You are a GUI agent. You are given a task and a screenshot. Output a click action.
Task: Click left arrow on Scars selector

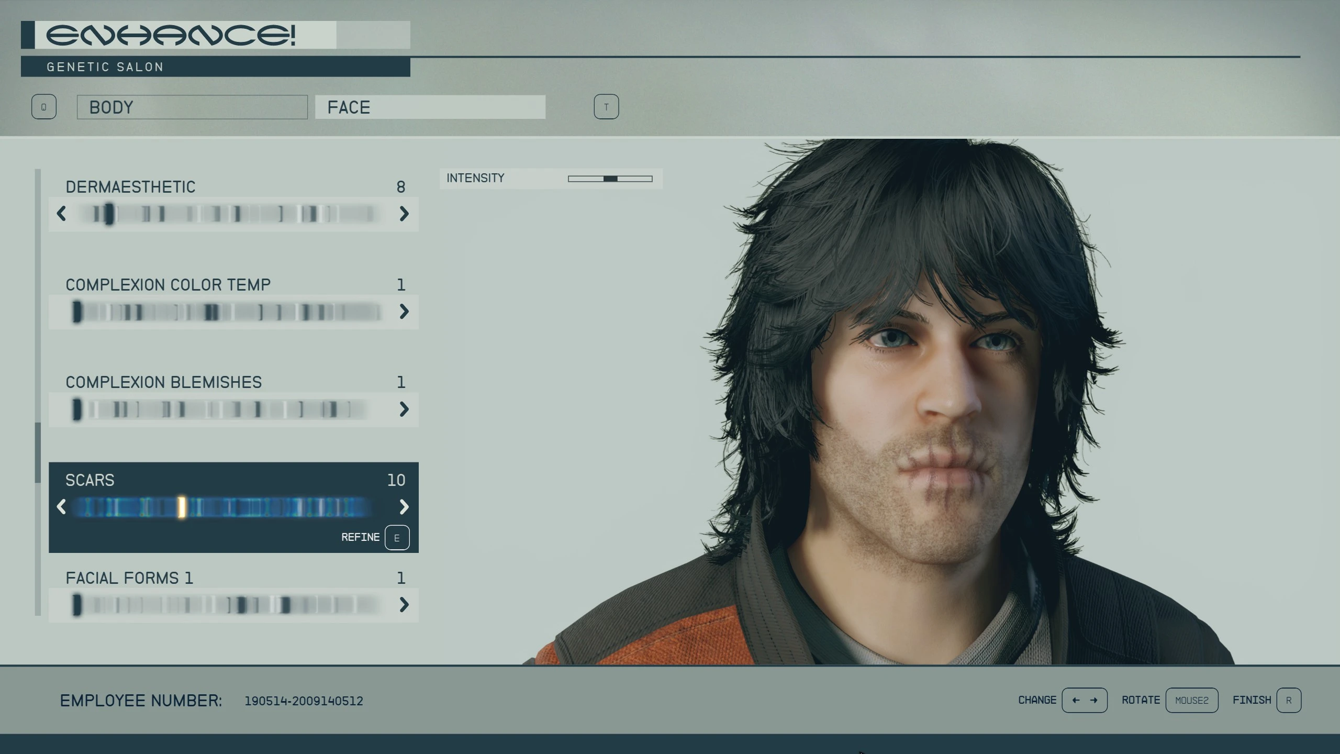coord(61,507)
